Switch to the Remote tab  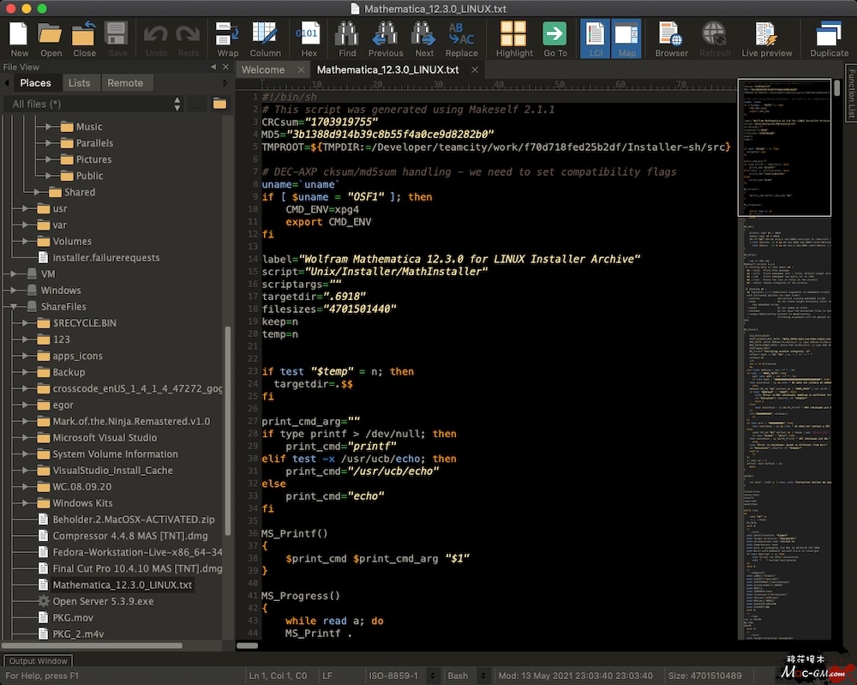[125, 83]
